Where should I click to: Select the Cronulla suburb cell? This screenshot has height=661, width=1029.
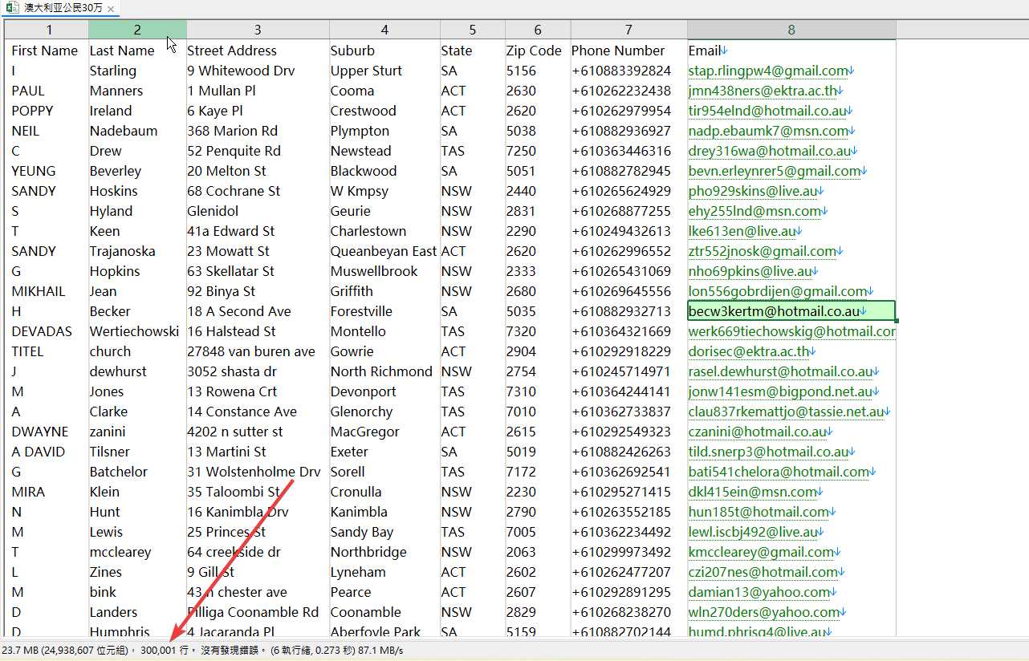384,492
